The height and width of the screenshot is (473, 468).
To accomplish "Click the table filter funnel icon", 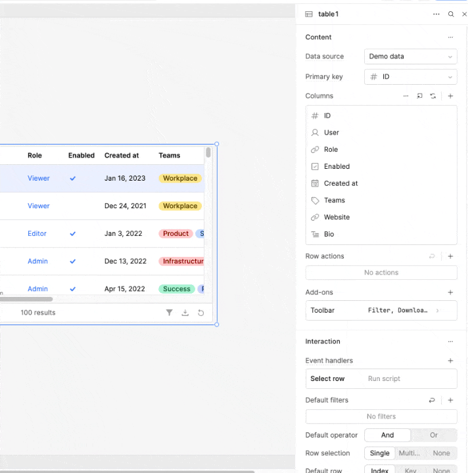I will 170,313.
